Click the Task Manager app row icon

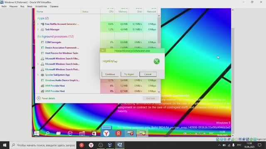click(x=42, y=29)
